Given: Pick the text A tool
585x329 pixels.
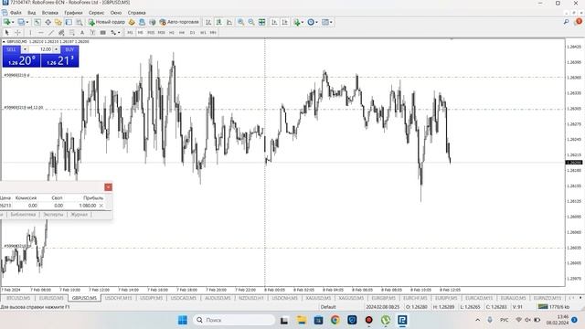Looking at the screenshot, I should click(x=82, y=33).
